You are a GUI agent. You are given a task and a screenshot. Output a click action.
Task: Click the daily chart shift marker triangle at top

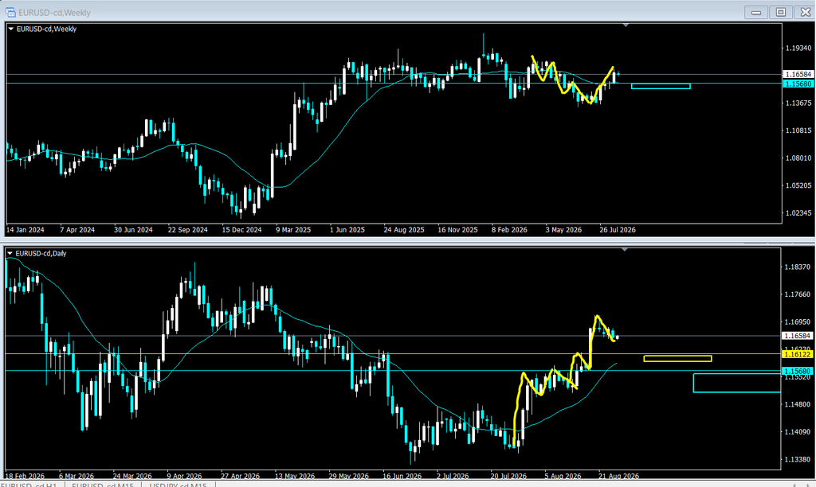coord(625,250)
